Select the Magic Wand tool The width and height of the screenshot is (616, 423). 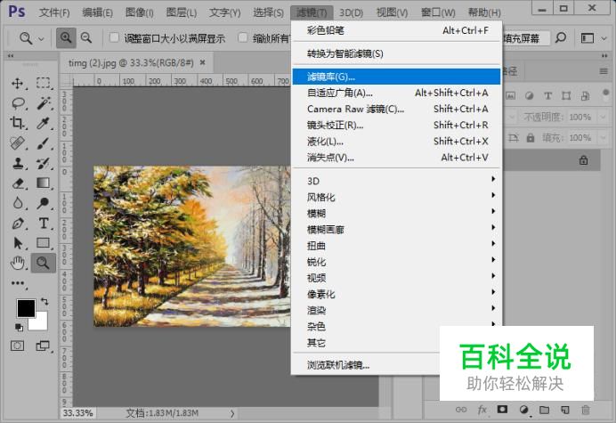pos(44,103)
